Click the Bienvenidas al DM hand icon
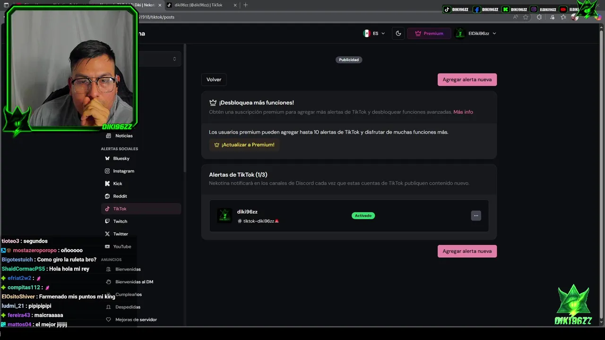Image resolution: width=605 pixels, height=340 pixels. [108, 282]
